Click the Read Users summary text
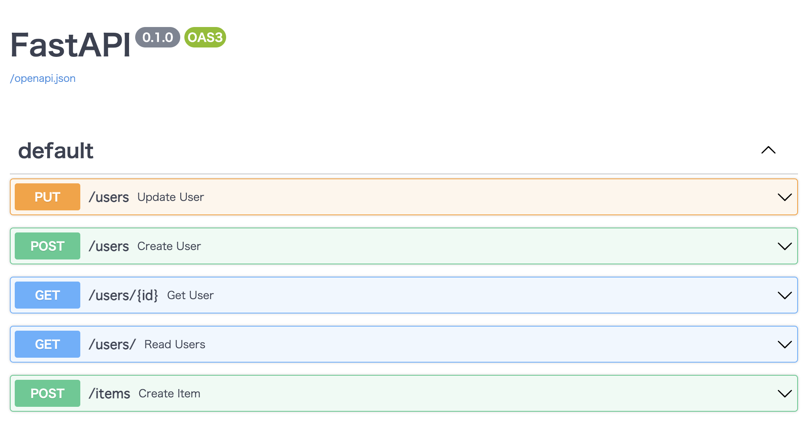 [x=174, y=344]
